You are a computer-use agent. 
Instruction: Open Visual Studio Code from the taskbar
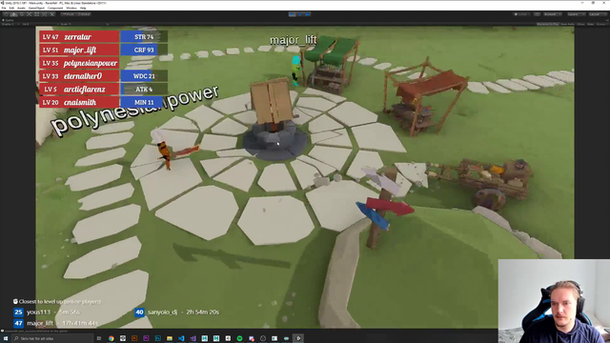click(x=181, y=338)
